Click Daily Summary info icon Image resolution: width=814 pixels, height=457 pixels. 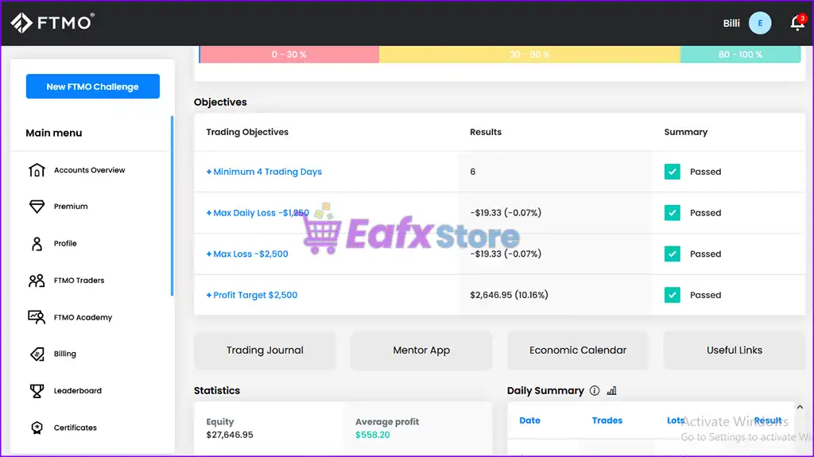pyautogui.click(x=595, y=390)
